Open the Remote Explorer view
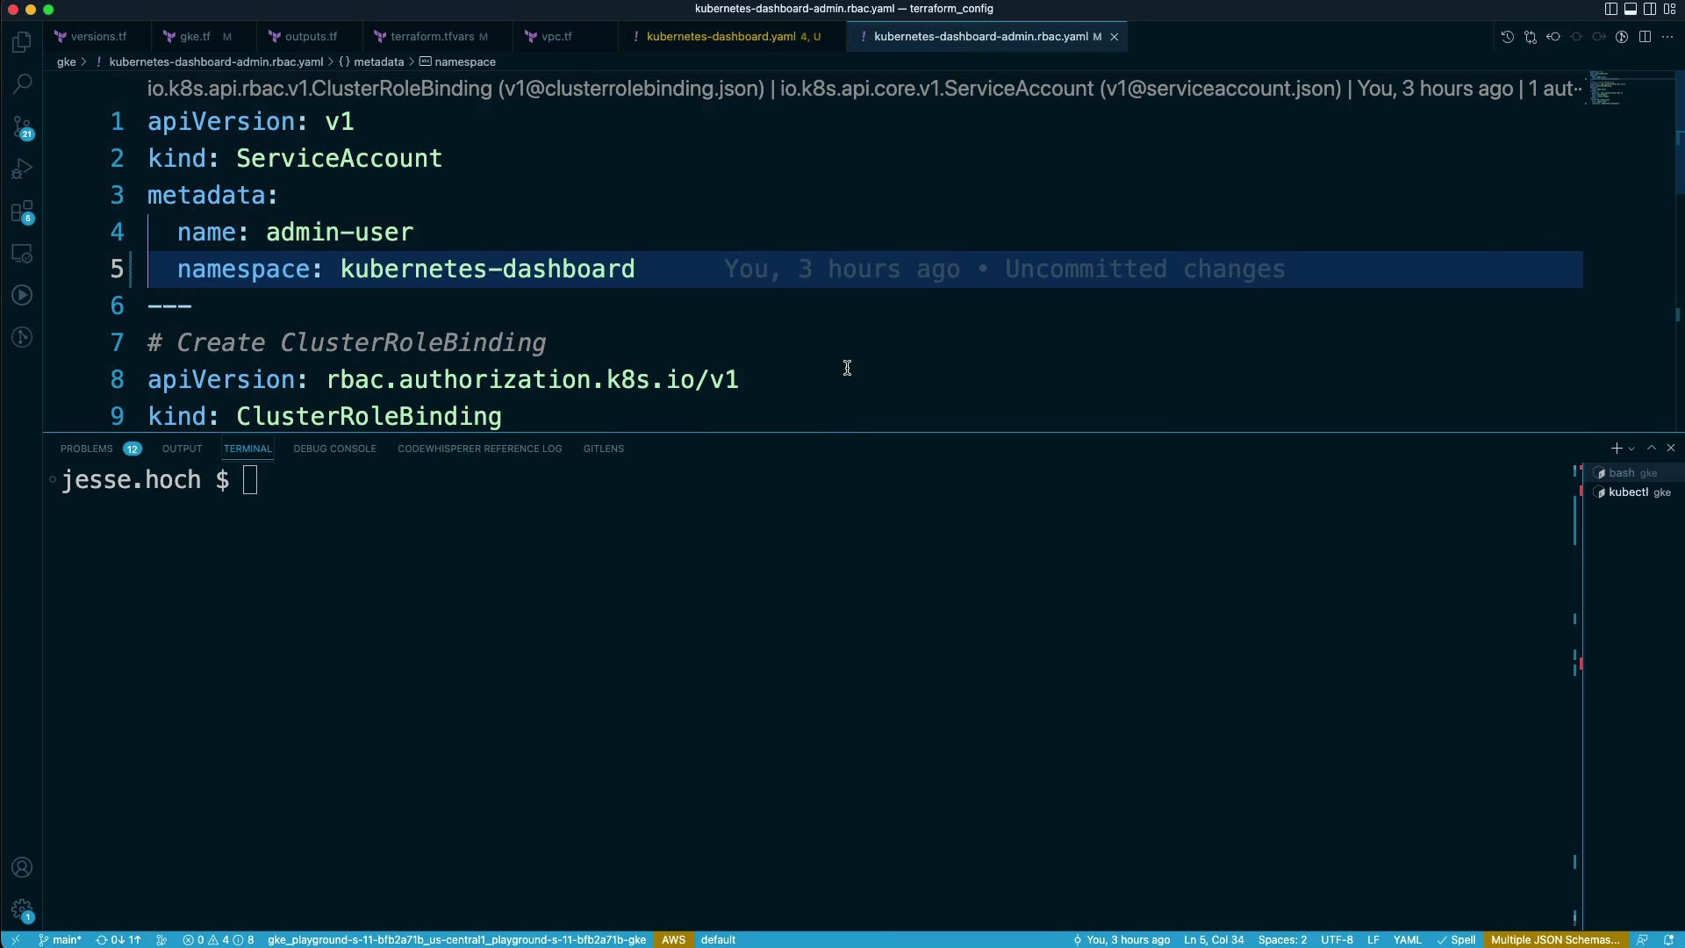Screen dimensions: 1685x948 22,254
